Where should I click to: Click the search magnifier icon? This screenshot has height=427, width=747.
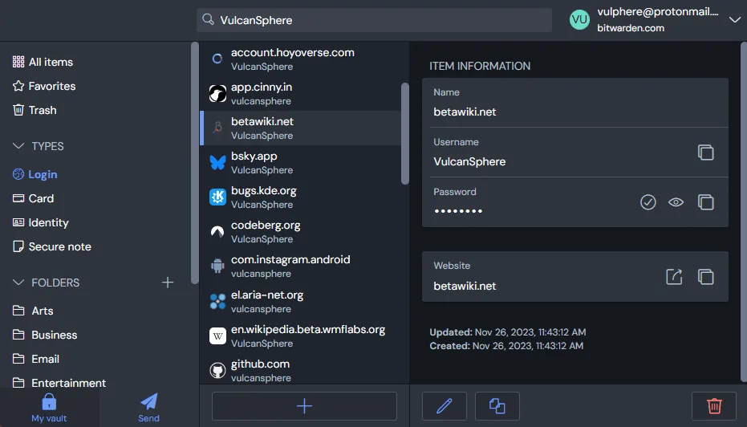[208, 19]
